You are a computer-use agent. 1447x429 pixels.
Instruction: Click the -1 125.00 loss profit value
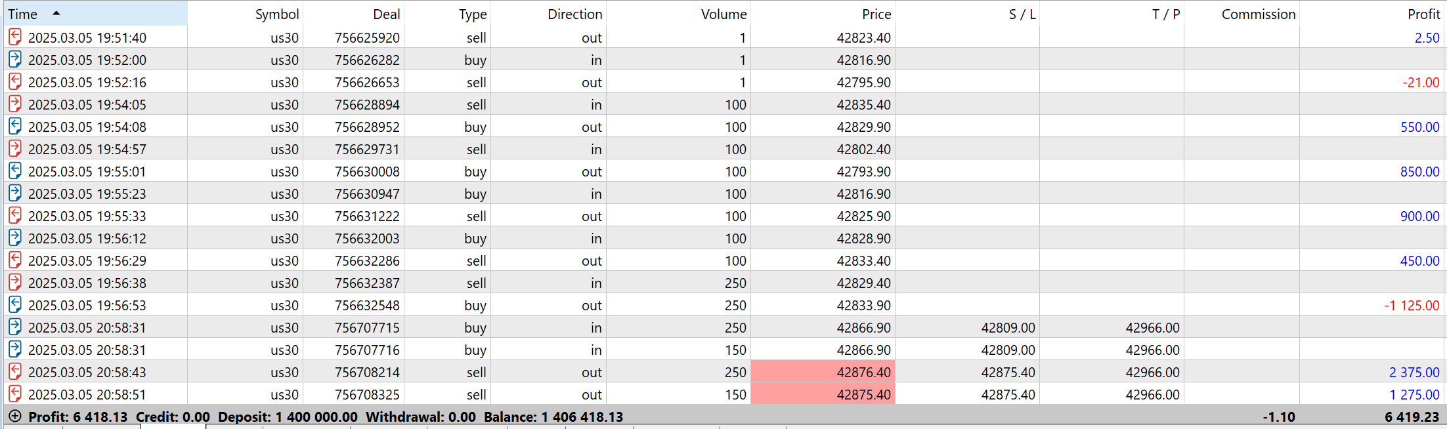click(x=1411, y=305)
